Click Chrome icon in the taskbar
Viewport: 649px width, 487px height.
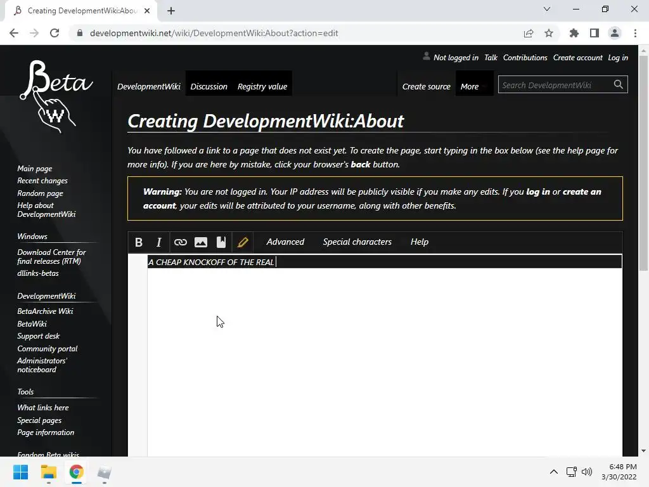point(76,472)
